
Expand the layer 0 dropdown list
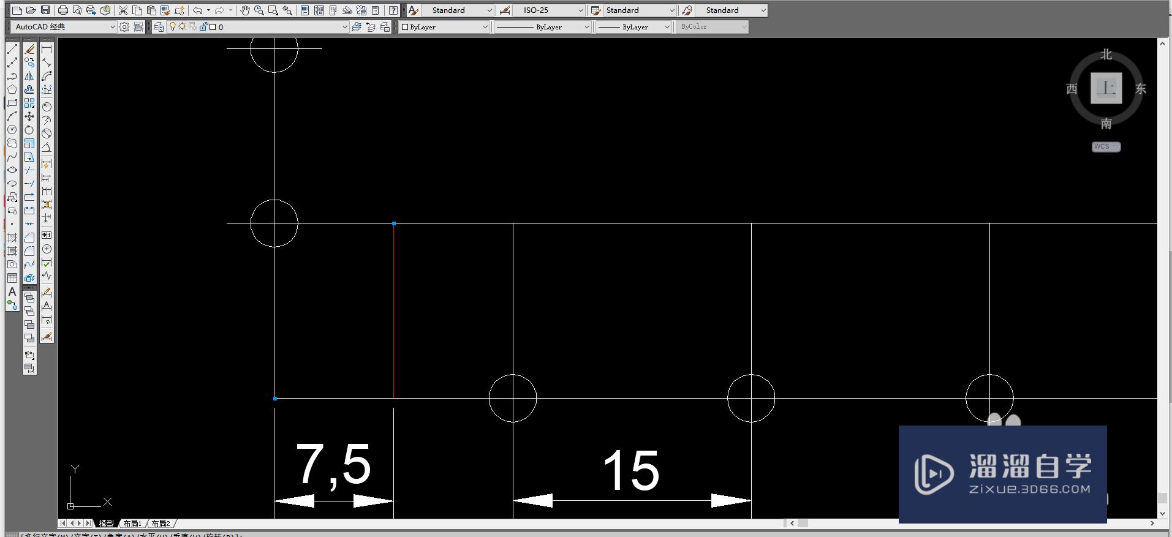point(345,27)
